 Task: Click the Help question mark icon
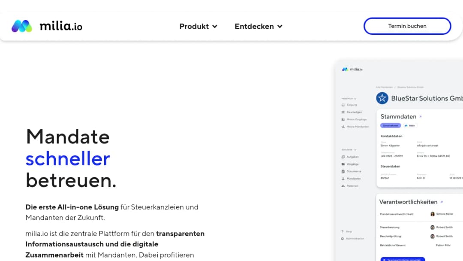coord(343,231)
